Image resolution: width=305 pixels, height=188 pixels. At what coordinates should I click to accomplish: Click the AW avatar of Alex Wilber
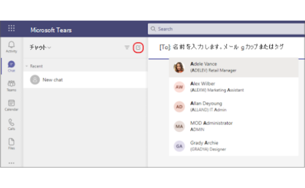click(179, 87)
